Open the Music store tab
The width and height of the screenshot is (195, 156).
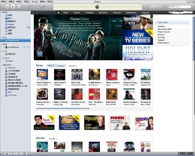[66, 12]
